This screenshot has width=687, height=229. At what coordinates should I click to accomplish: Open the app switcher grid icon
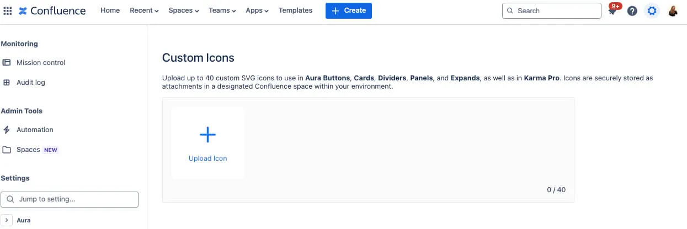pos(8,10)
